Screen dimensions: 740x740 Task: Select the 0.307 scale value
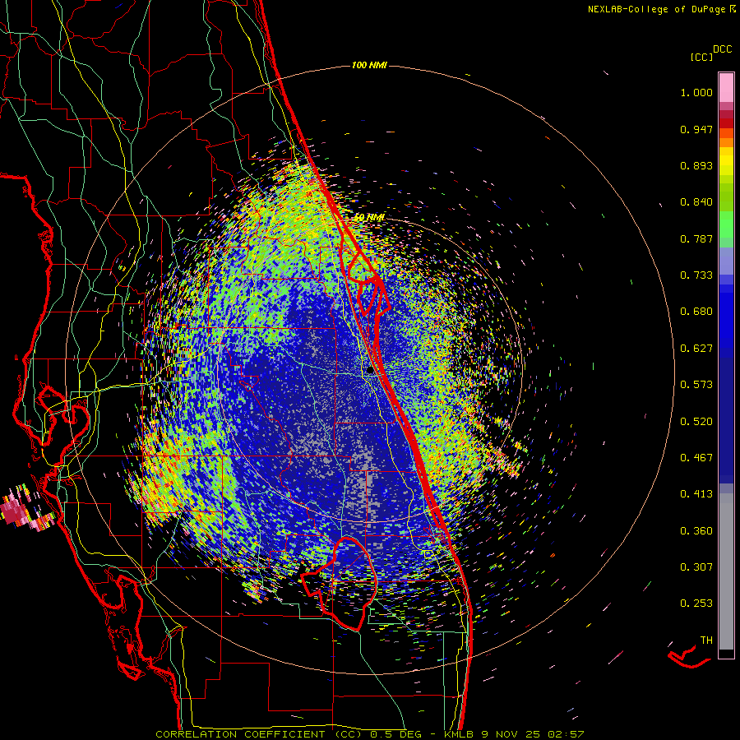pyautogui.click(x=696, y=567)
